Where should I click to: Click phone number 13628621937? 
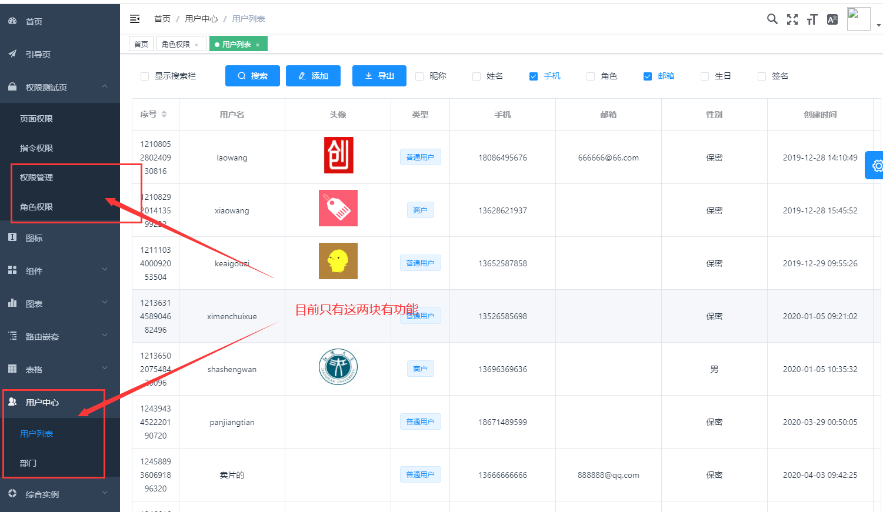click(x=502, y=210)
